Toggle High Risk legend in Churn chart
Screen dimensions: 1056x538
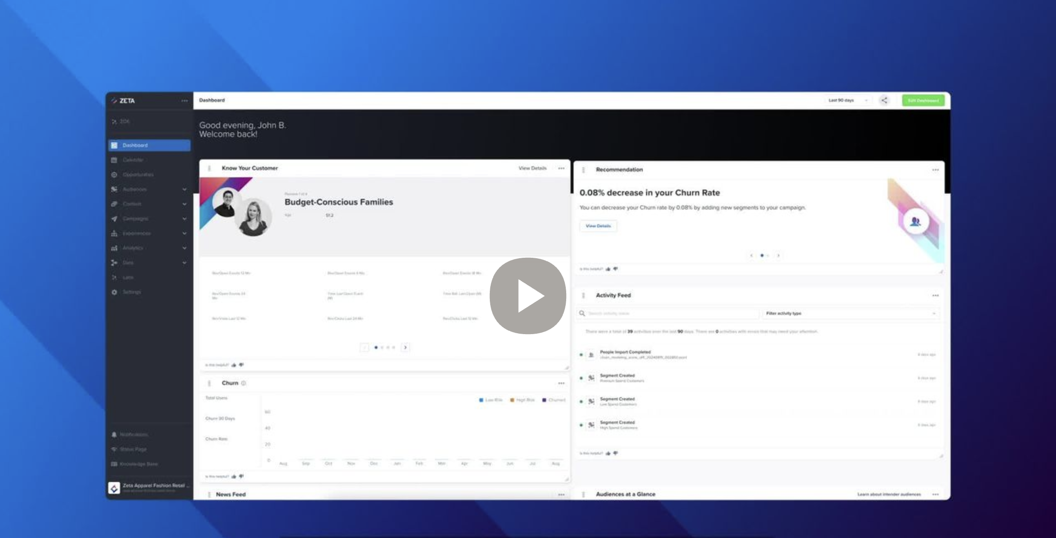tap(522, 400)
